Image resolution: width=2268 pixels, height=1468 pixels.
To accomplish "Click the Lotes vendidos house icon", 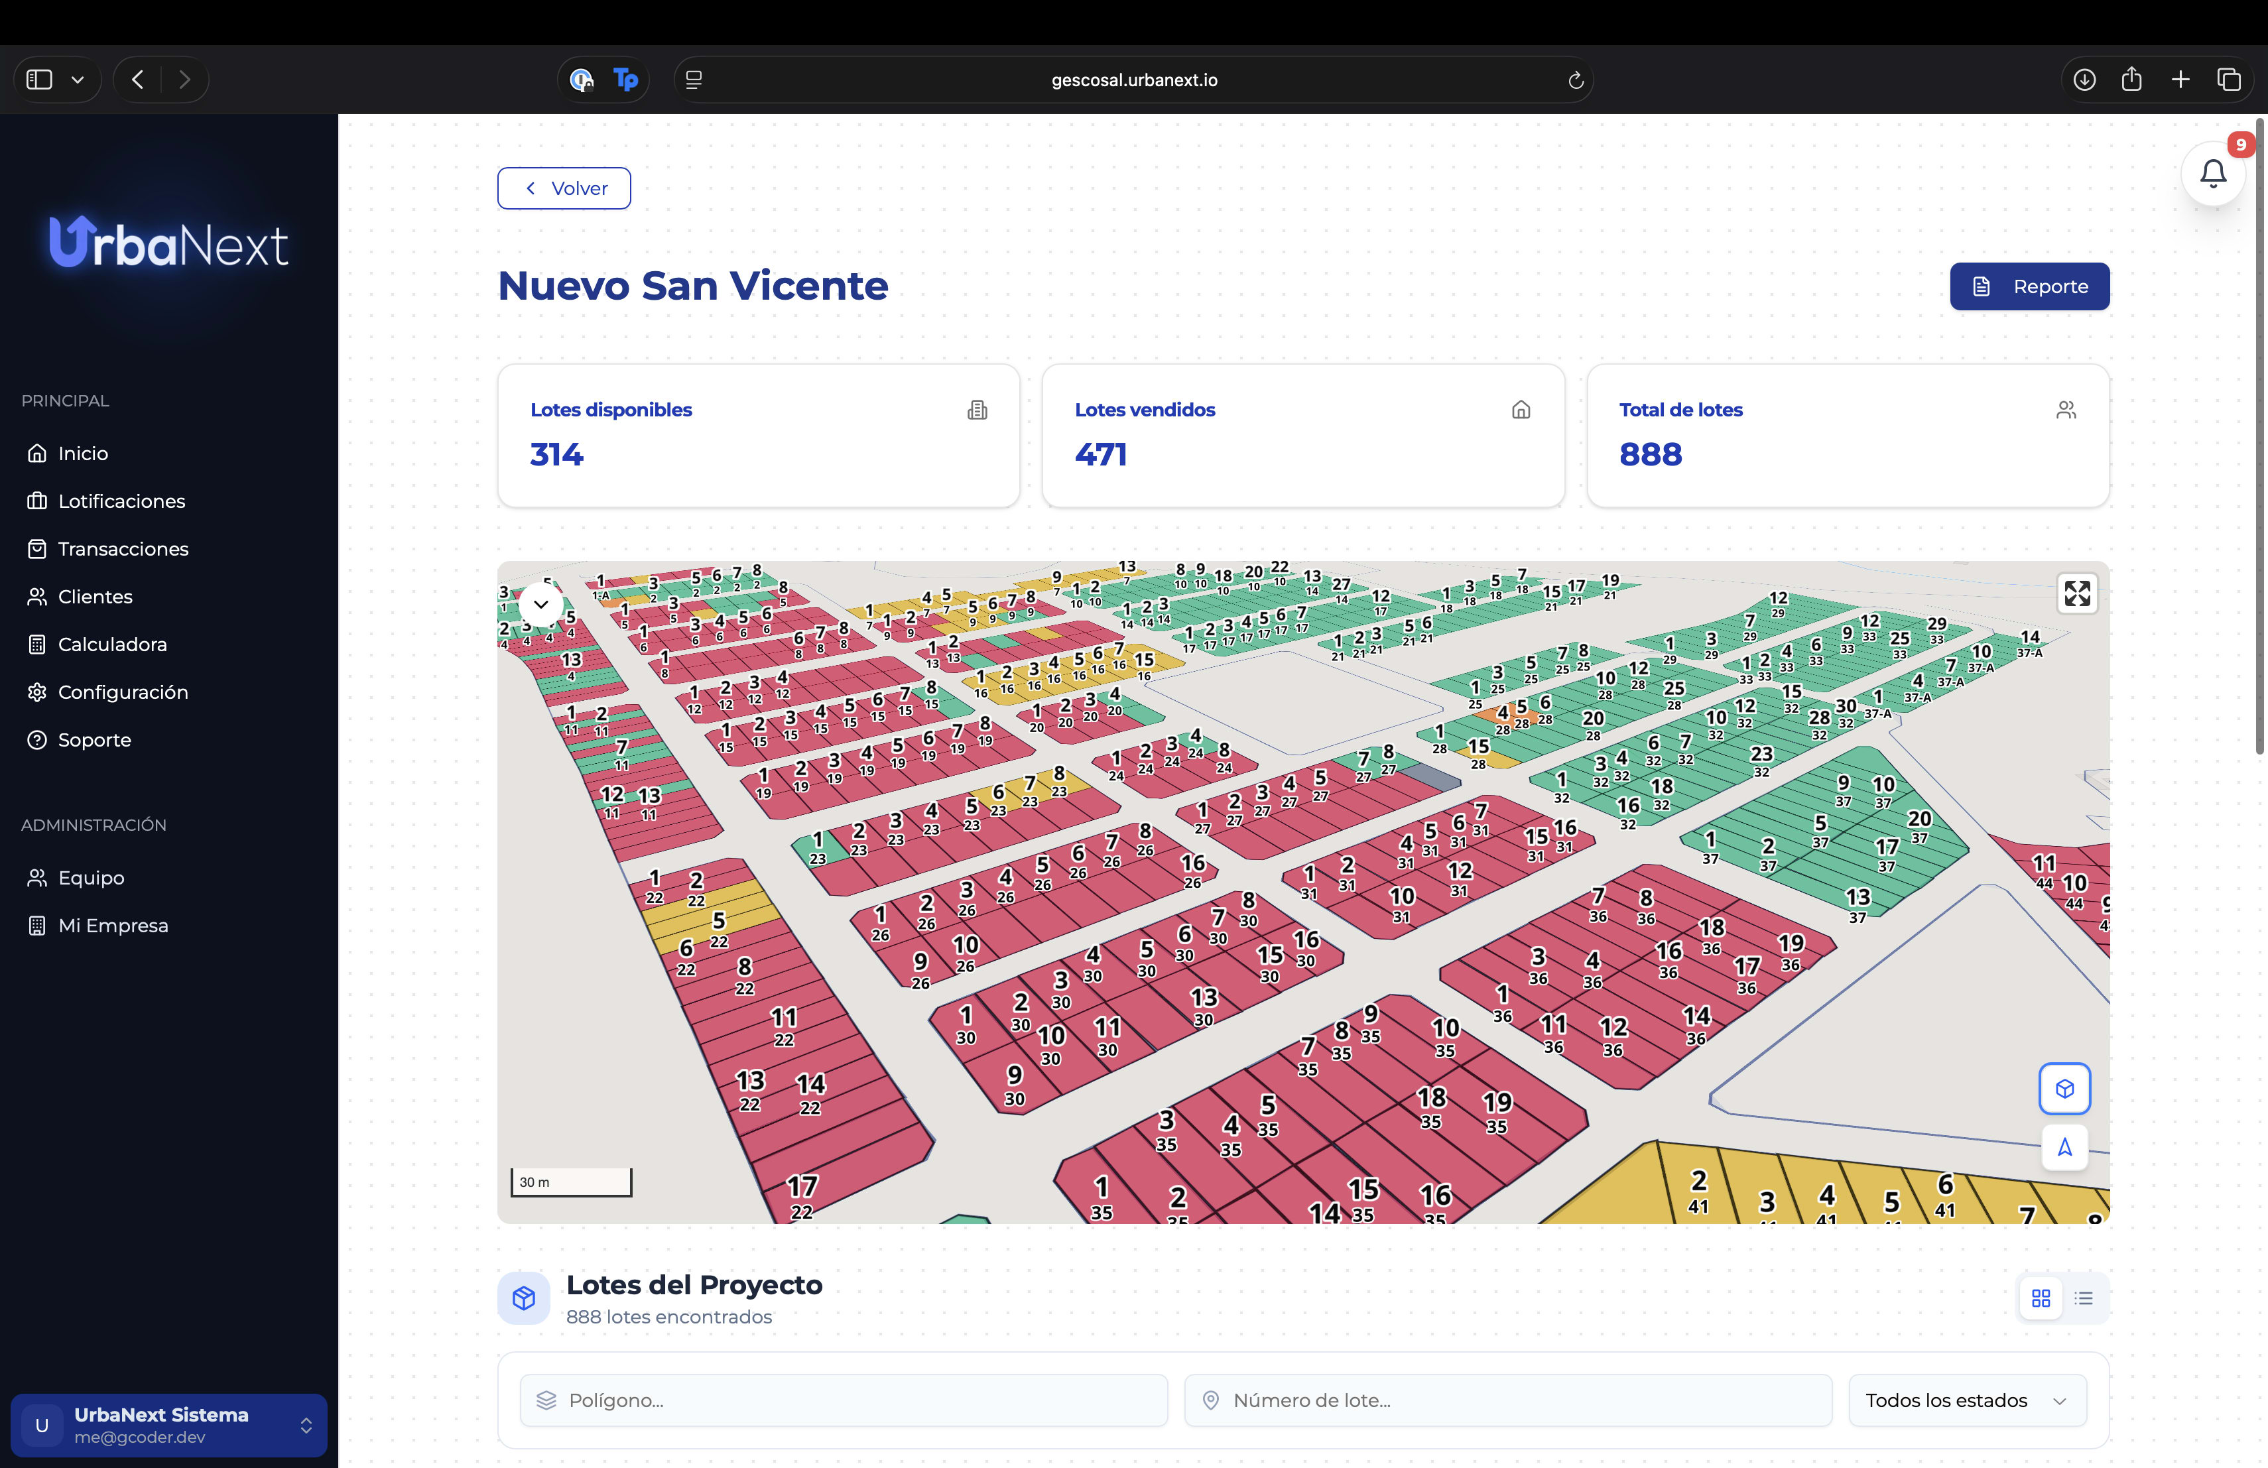I will (1521, 410).
